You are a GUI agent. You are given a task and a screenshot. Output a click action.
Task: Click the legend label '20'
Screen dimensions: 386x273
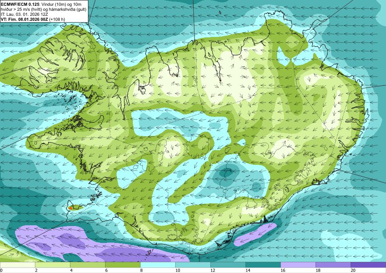353,270
